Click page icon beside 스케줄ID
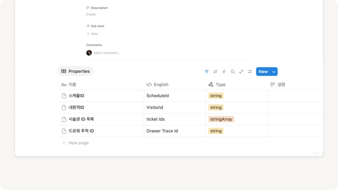Screen dimensions: 338x190 (64, 96)
